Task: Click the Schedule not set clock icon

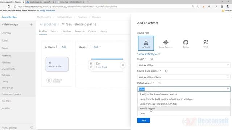Action: pos(49,81)
